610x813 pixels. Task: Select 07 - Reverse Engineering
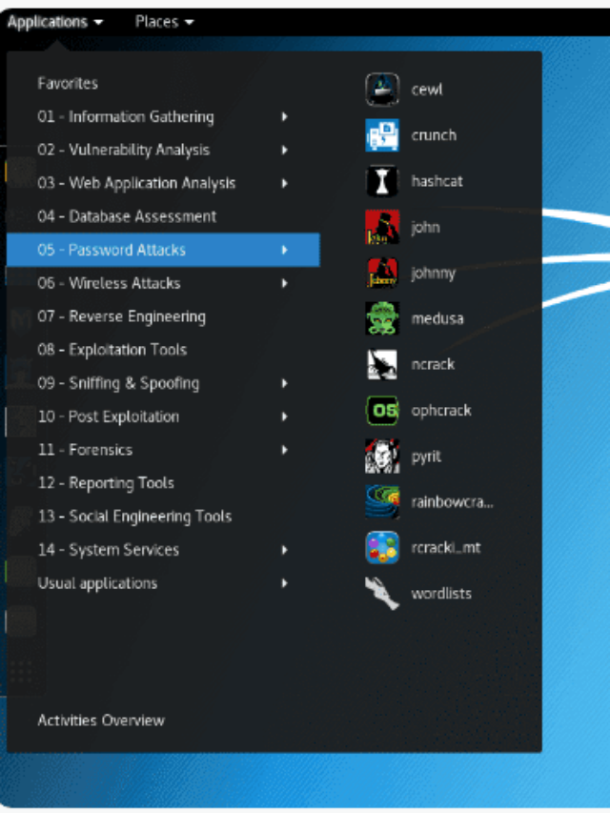(x=163, y=316)
